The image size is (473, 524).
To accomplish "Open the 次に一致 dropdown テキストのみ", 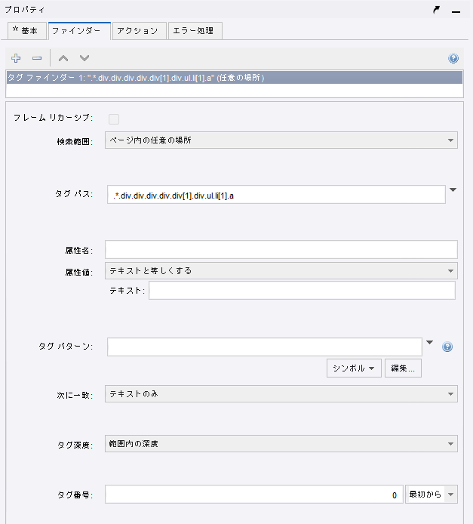I will pos(281,394).
